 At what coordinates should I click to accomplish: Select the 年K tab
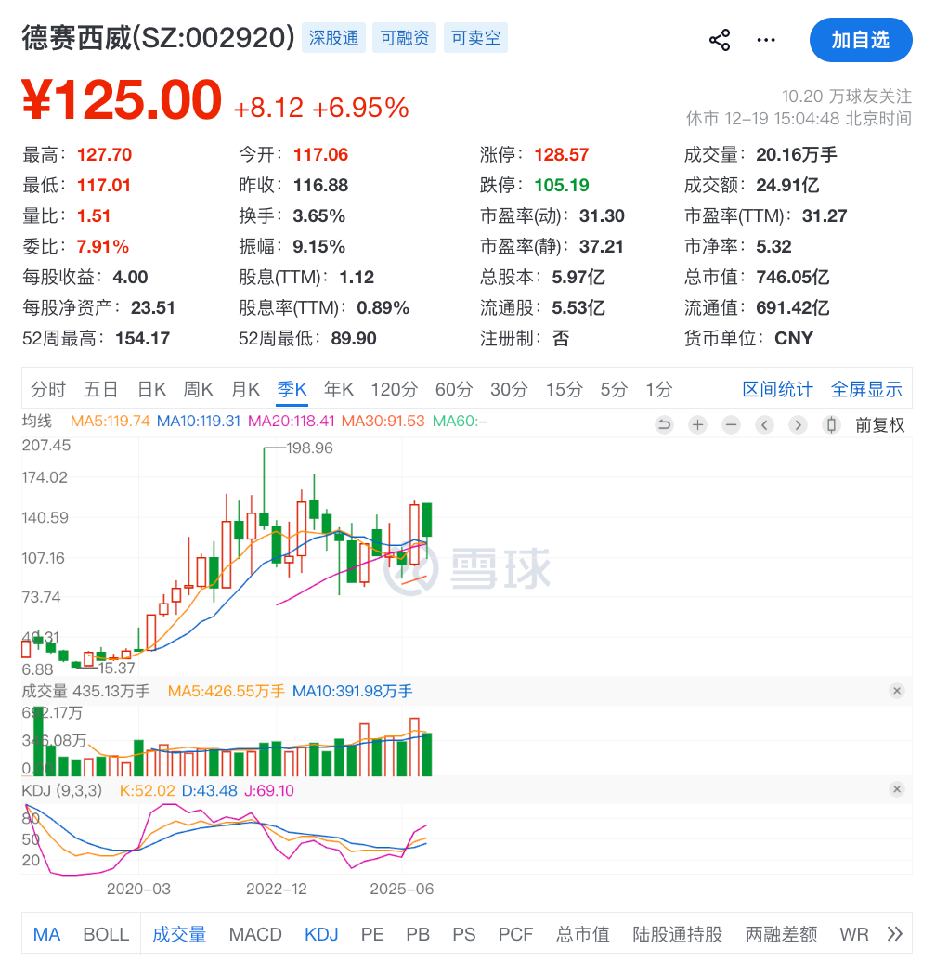pyautogui.click(x=339, y=389)
